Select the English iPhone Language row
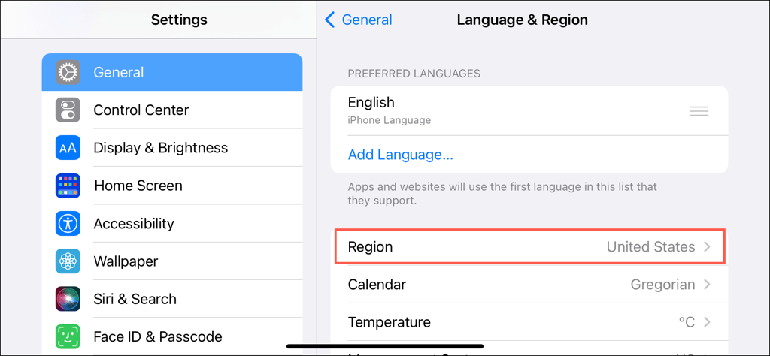The image size is (770, 356). (529, 111)
